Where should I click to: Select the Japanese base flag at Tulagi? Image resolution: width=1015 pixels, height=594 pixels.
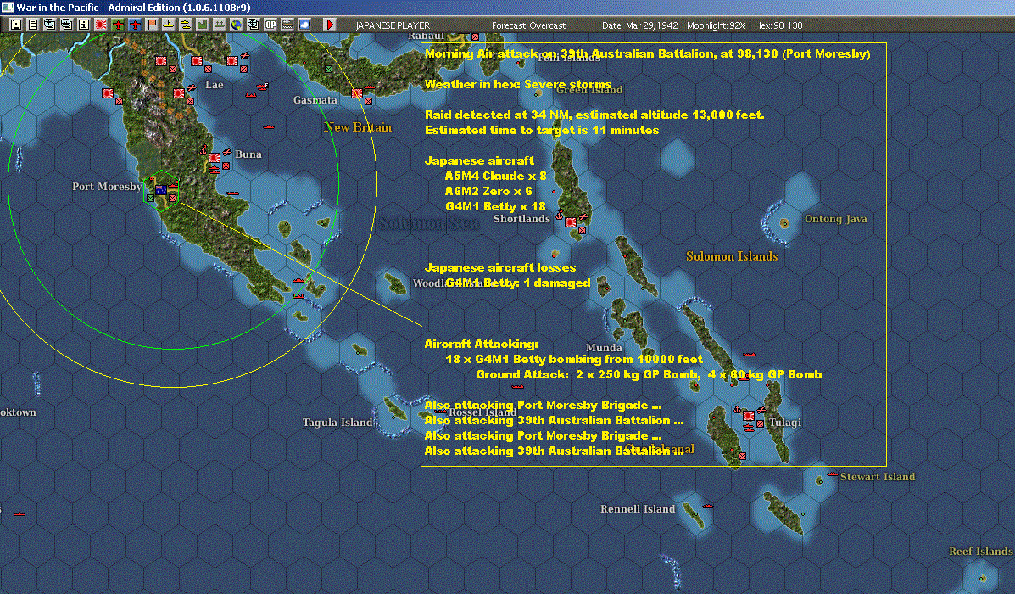(x=748, y=415)
